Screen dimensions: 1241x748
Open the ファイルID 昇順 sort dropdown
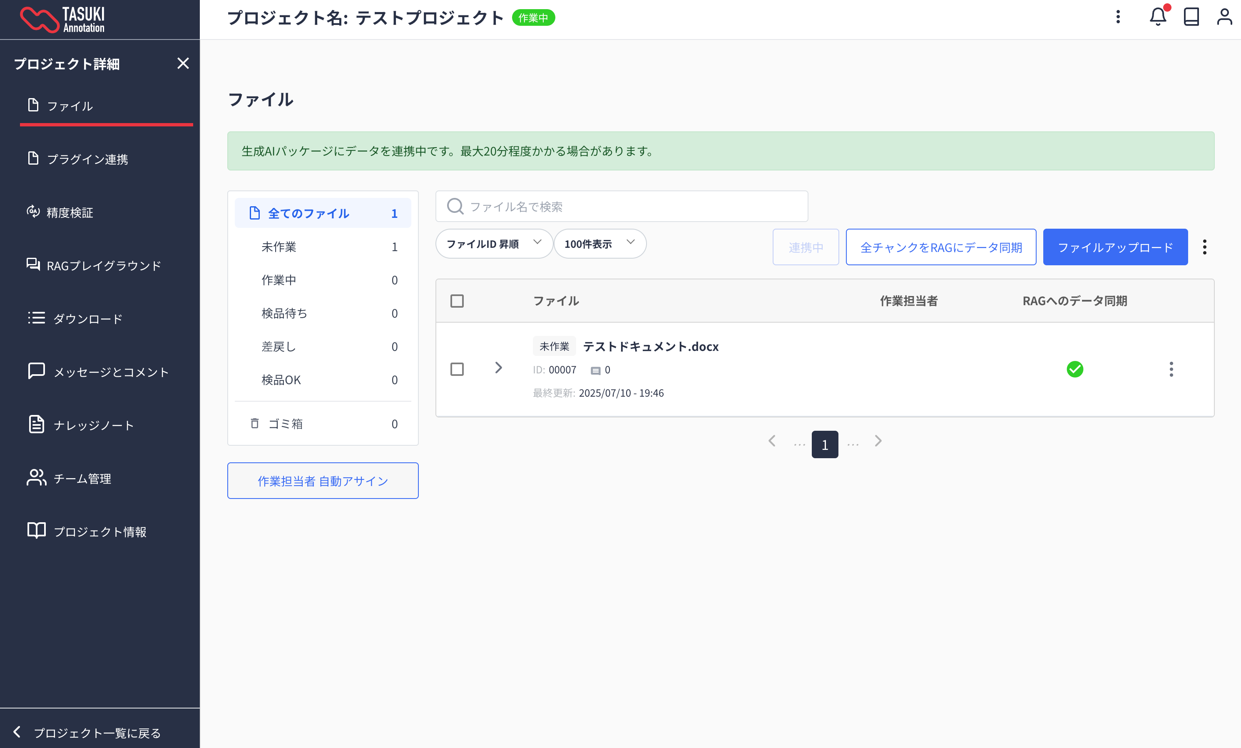[x=494, y=244]
